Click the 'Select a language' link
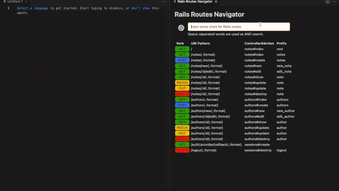 click(33, 8)
